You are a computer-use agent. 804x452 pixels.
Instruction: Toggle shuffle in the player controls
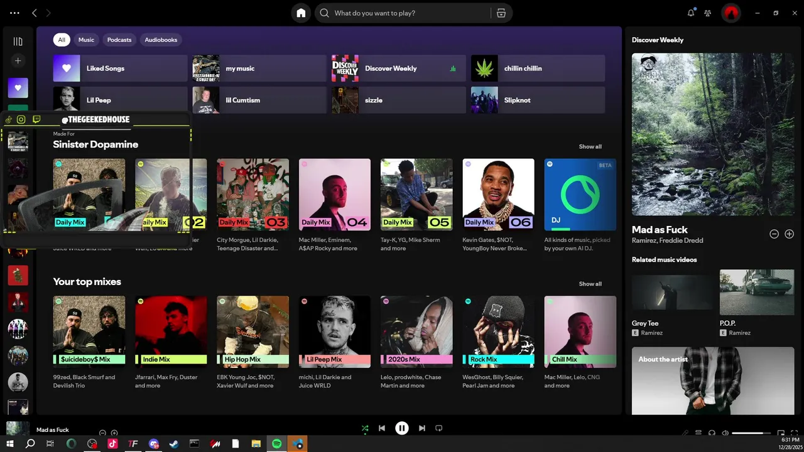[365, 428]
